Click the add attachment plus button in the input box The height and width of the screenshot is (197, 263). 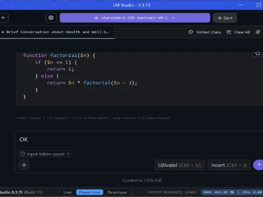pyautogui.click(x=24, y=165)
